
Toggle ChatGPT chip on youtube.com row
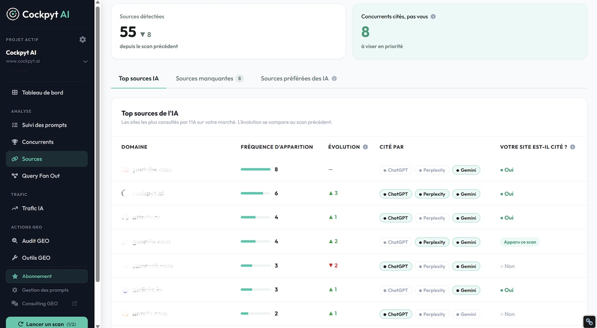(x=395, y=170)
